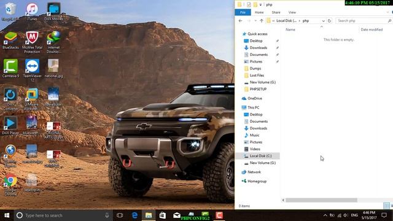Open the Mail app on taskbar

point(176,215)
